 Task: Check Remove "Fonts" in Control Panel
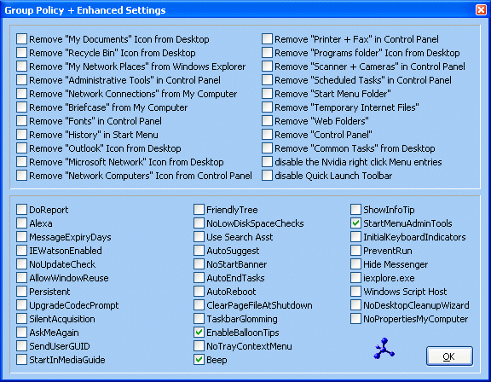click(21, 120)
